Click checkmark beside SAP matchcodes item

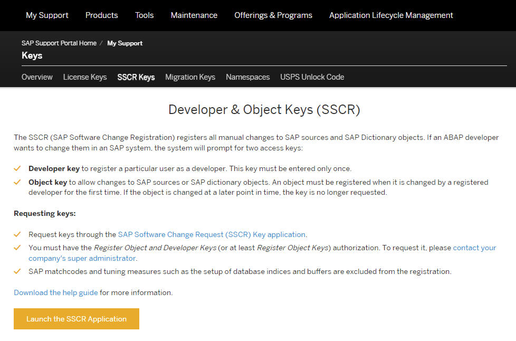tap(17, 271)
